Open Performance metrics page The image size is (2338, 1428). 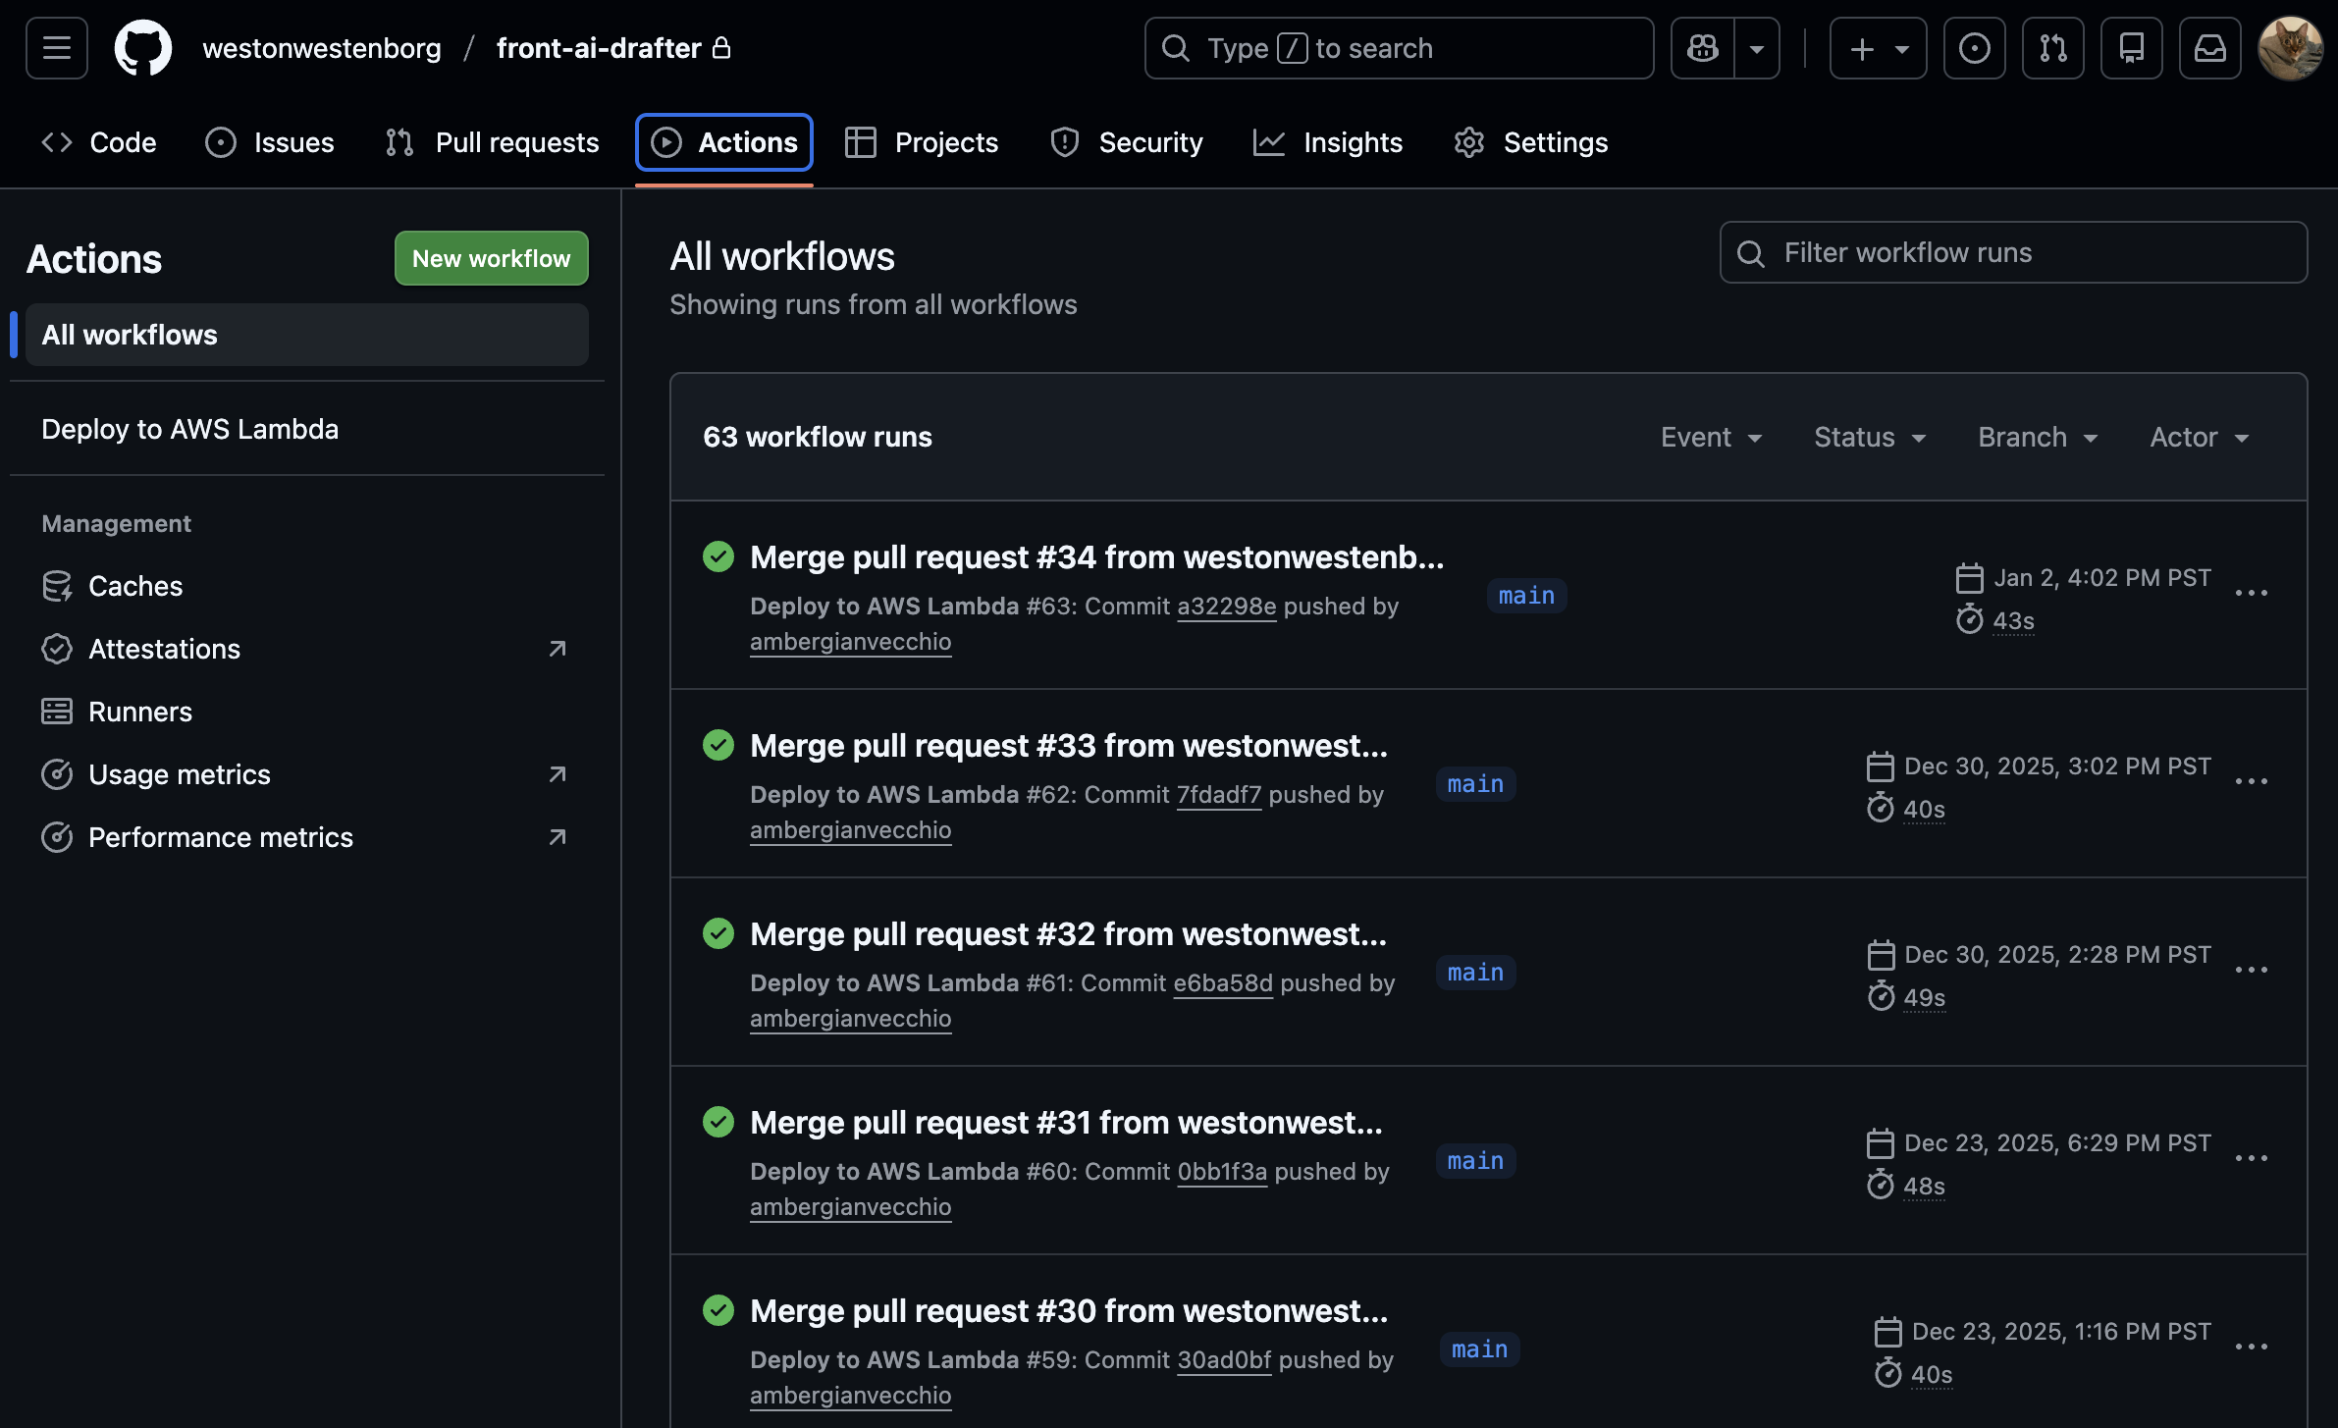click(x=220, y=837)
